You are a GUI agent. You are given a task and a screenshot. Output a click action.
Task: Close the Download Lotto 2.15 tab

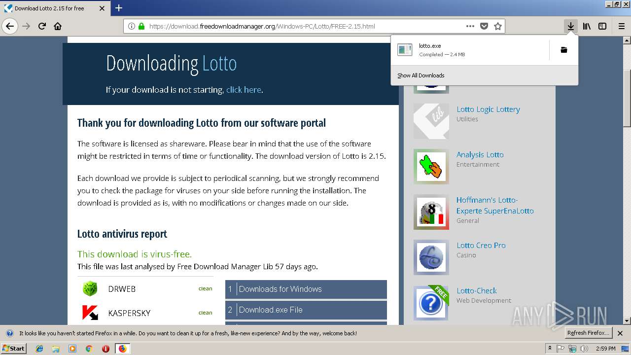102,8
